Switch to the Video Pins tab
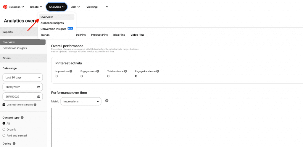The height and width of the screenshot is (147, 303). click(137, 35)
